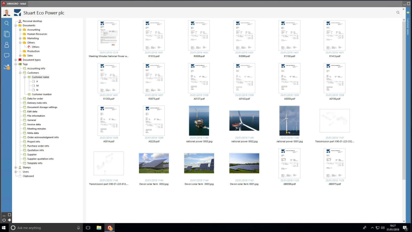Screen dimensions: 412x232
Task: Click the power icon at sidebar bottom
Action: point(4,220)
